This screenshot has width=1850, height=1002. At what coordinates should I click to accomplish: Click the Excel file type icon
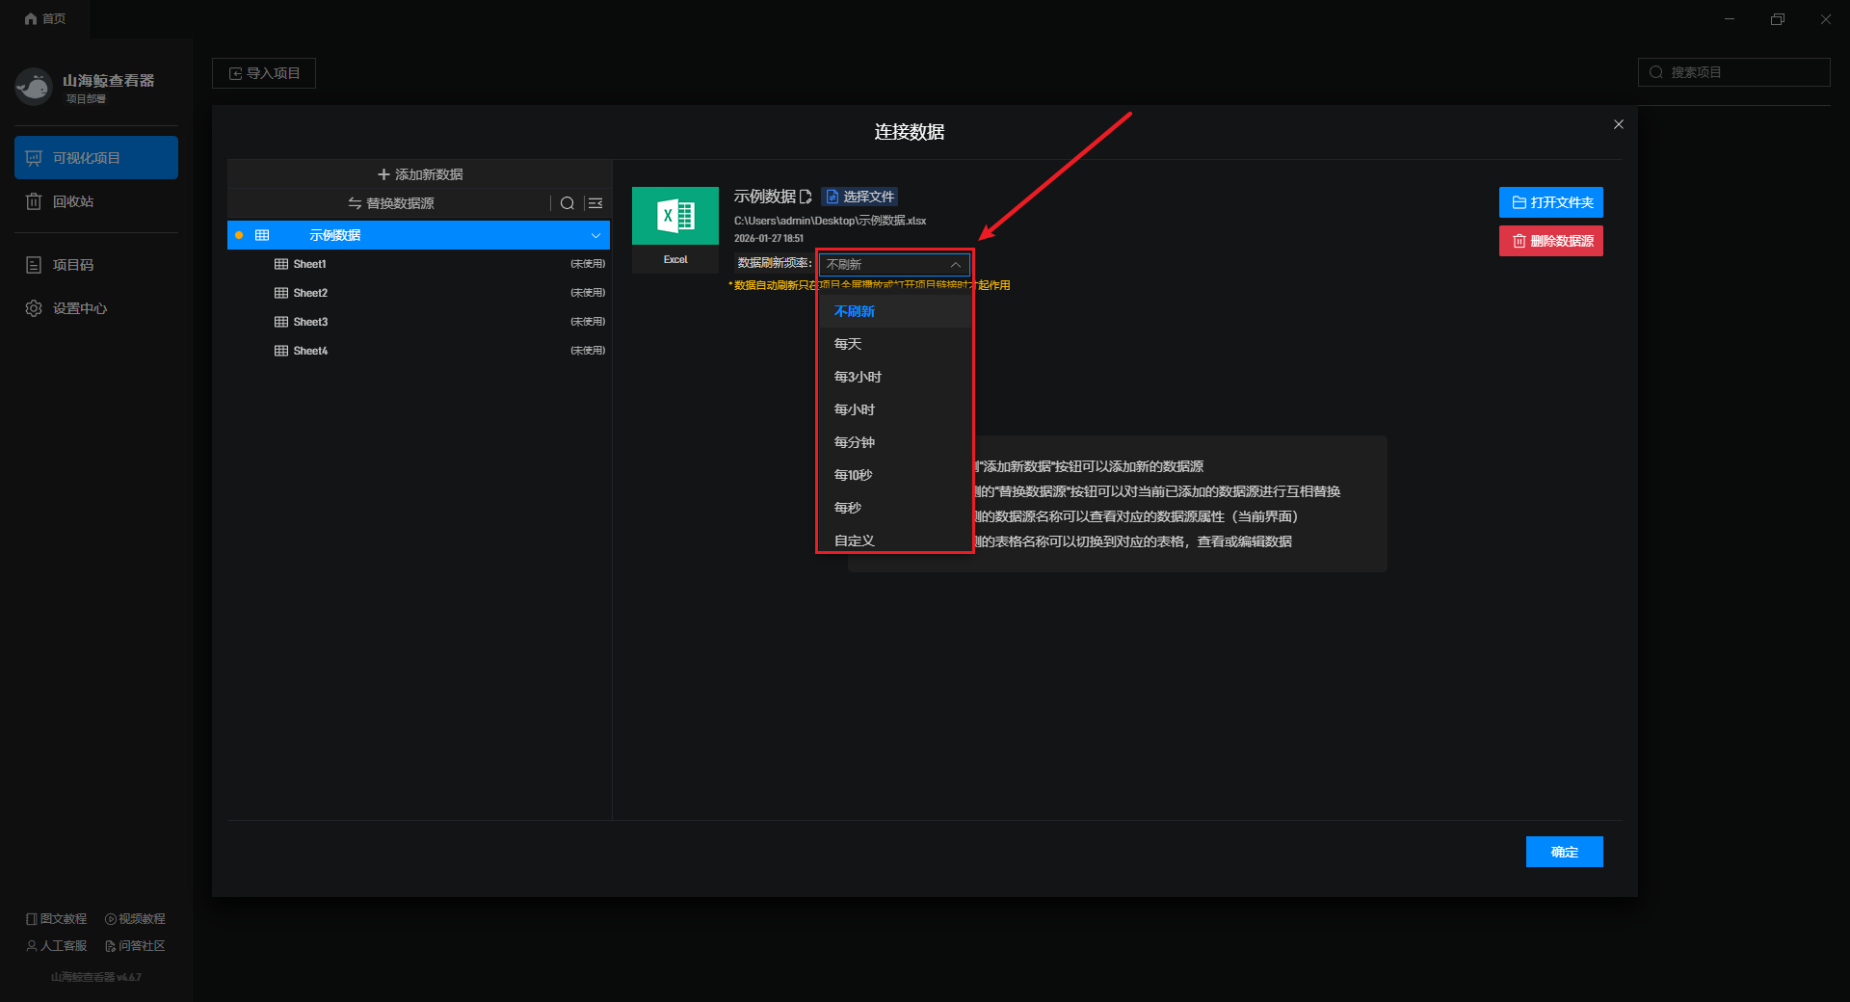[x=674, y=217]
